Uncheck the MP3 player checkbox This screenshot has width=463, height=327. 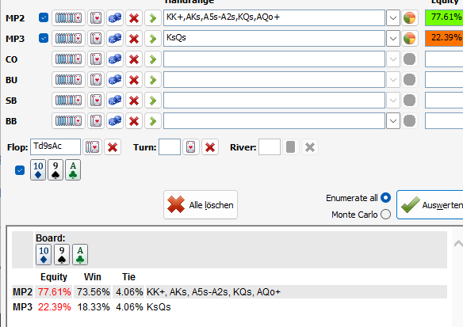tap(44, 38)
